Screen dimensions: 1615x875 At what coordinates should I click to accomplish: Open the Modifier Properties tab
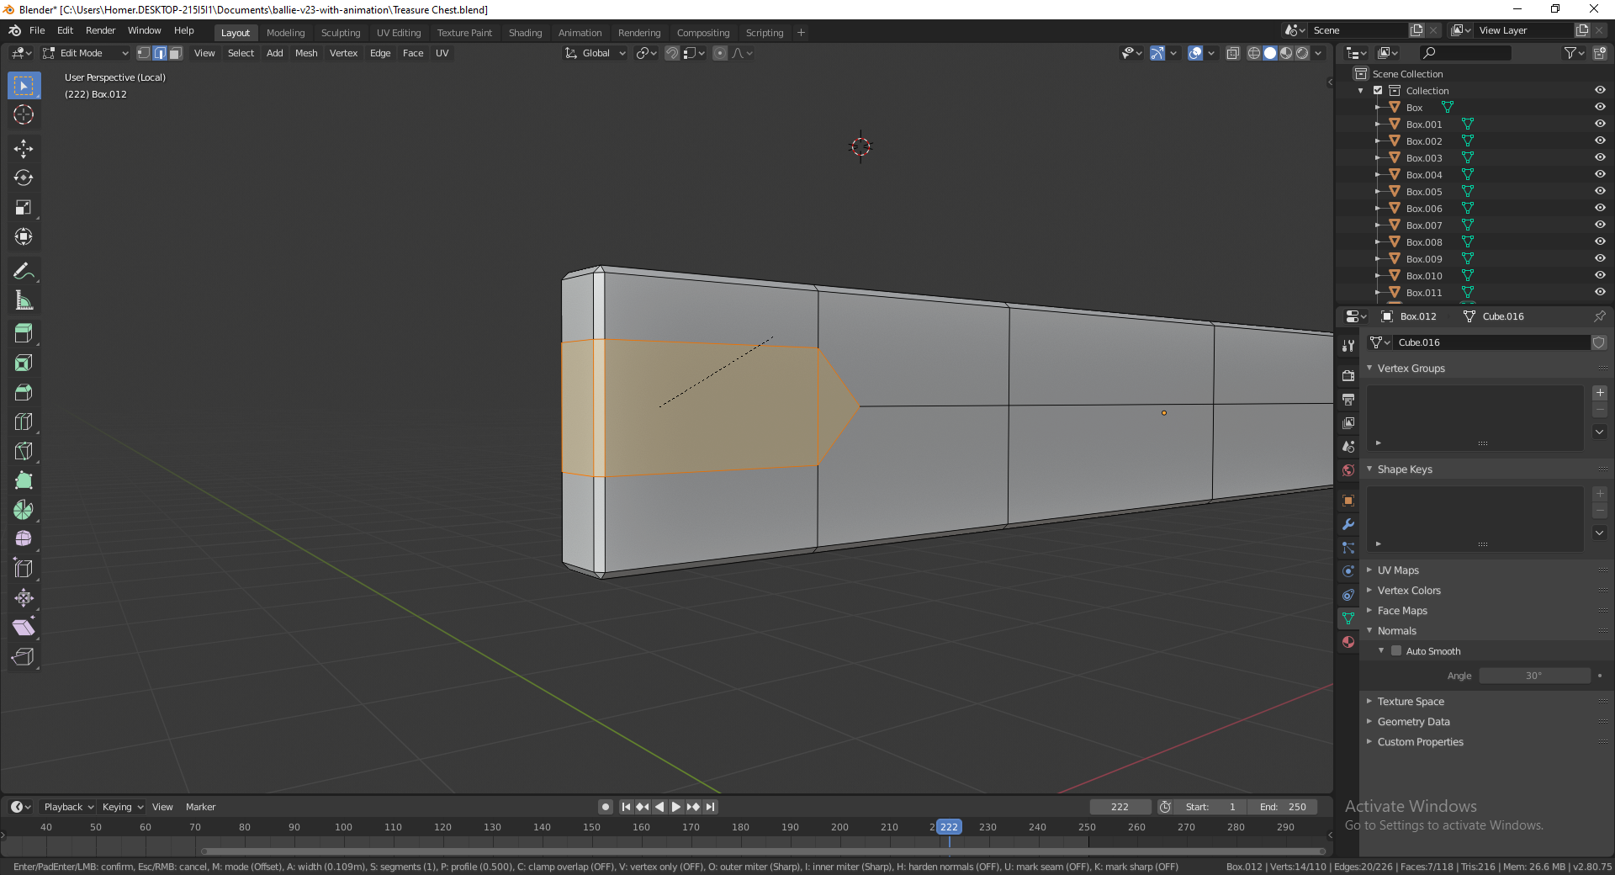coord(1348,525)
